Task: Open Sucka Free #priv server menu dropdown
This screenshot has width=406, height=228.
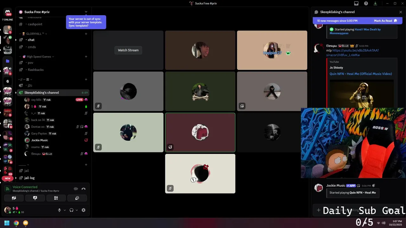Action: [86, 12]
